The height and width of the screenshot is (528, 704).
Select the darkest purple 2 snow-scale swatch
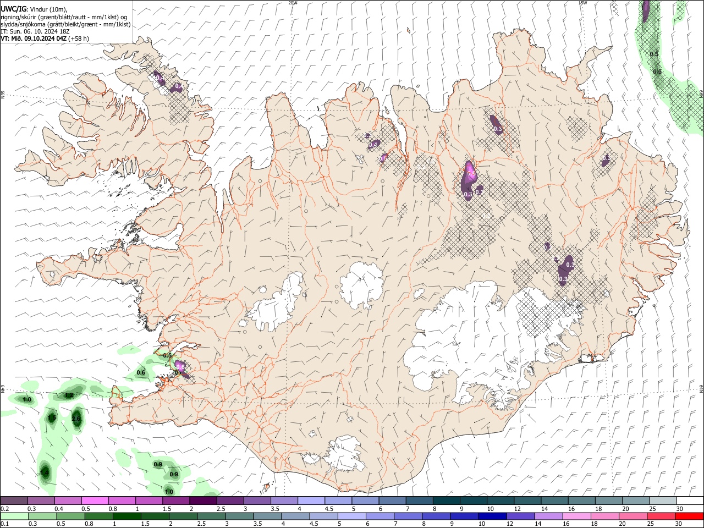(x=203, y=501)
